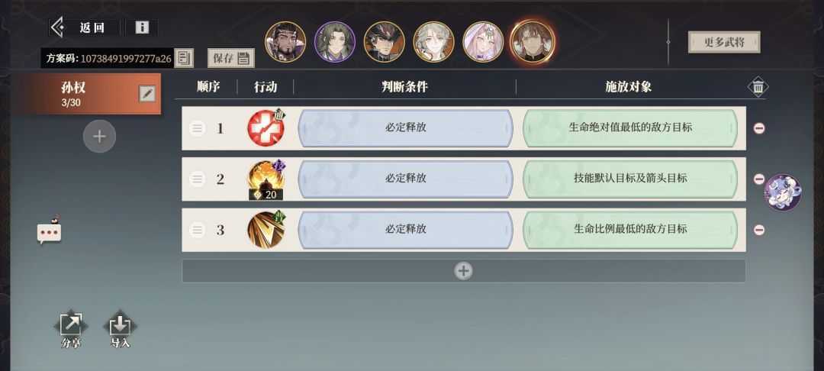This screenshot has width=824, height=371.
Task: Click the 导入 import icon
Action: click(121, 330)
